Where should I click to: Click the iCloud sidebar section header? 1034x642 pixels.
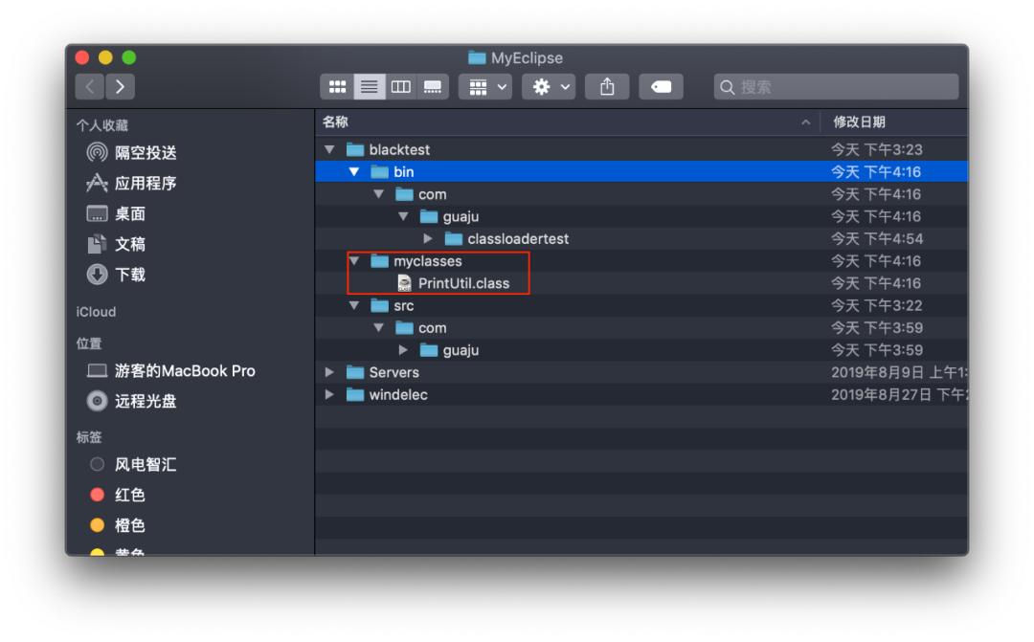pos(96,312)
